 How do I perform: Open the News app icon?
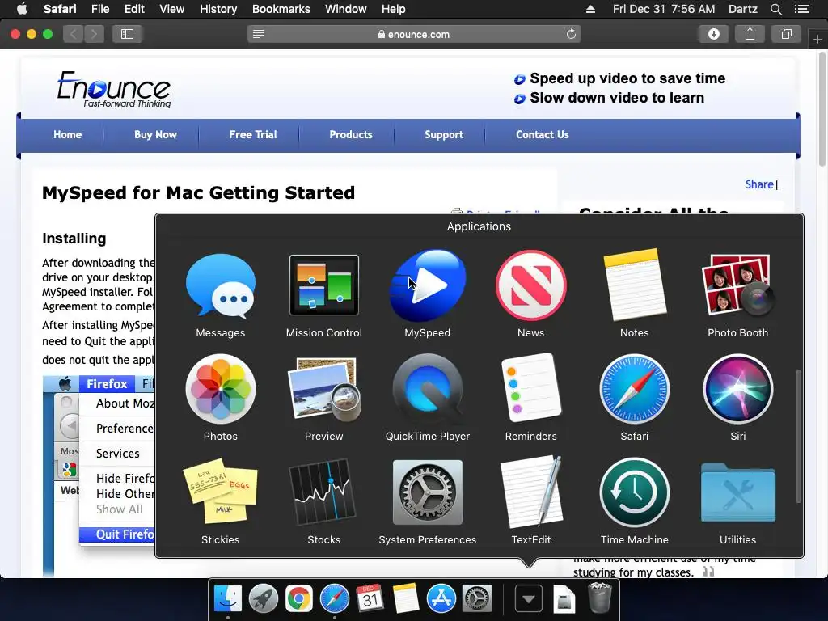tap(530, 285)
